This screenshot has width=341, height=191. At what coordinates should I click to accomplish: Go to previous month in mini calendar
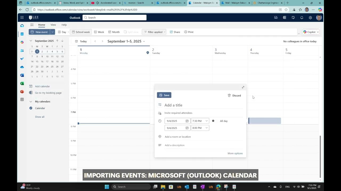(57, 41)
